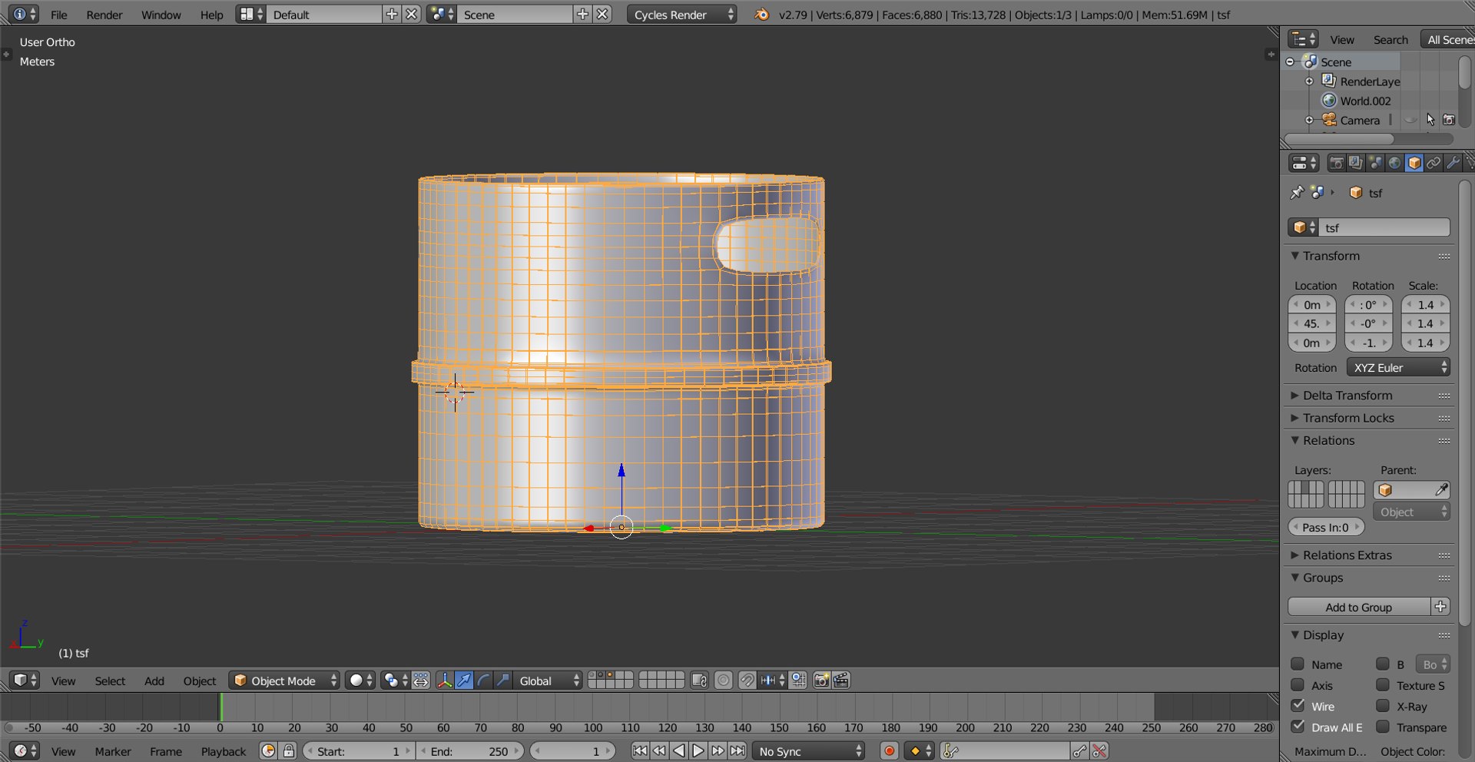Select the scale manipulator icon
Viewport: 1475px width, 762px height.
502,681
